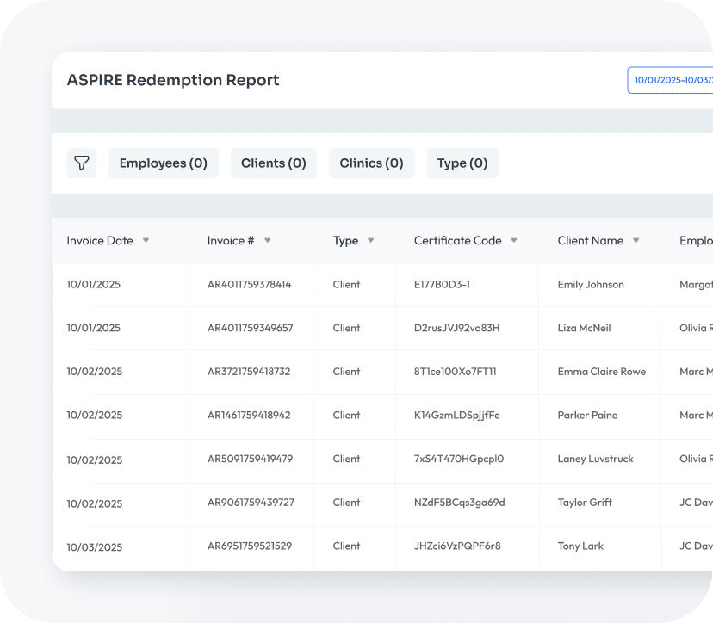Click the Certificate Code column header
The height and width of the screenshot is (623, 713).
click(457, 241)
